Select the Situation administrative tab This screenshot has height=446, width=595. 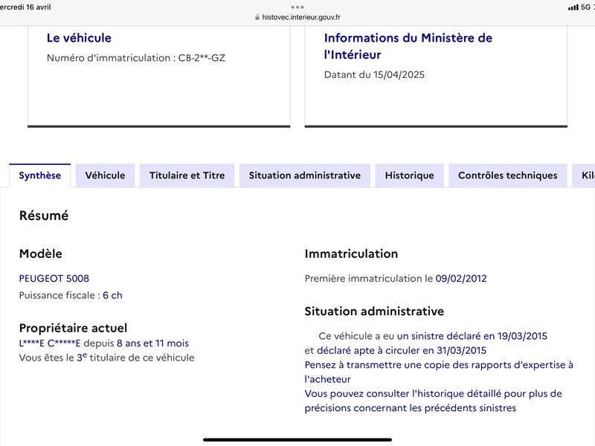point(305,175)
